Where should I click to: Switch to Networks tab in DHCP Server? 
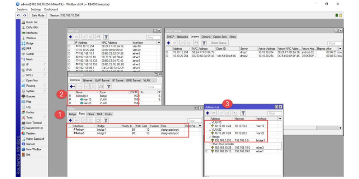pyautogui.click(x=182, y=37)
